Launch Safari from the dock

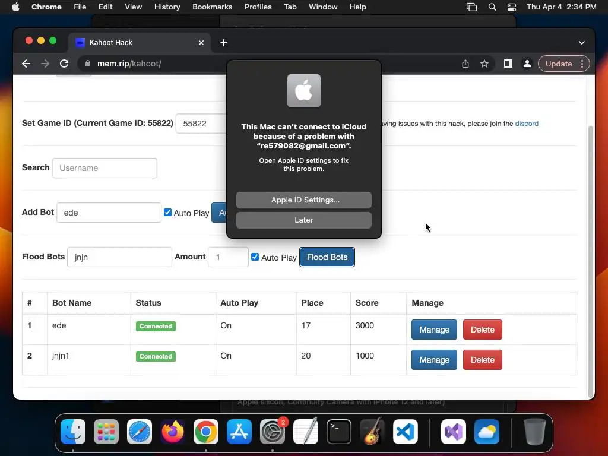[x=140, y=432]
